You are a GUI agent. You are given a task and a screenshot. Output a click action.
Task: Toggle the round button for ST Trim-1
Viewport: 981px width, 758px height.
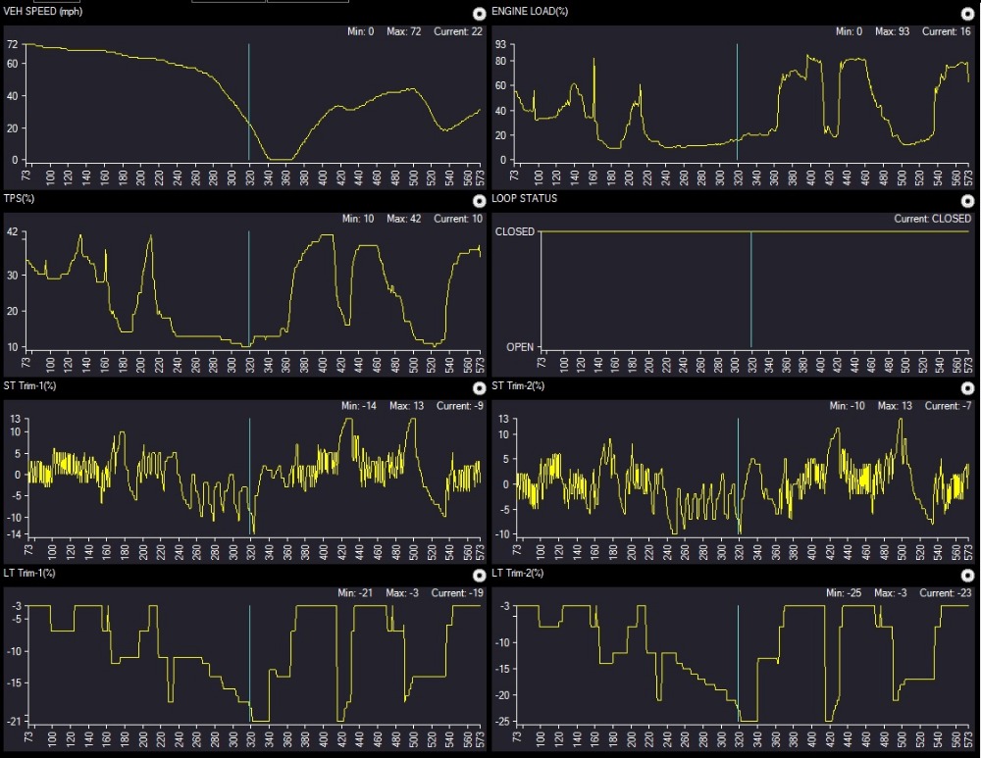pyautogui.click(x=479, y=387)
